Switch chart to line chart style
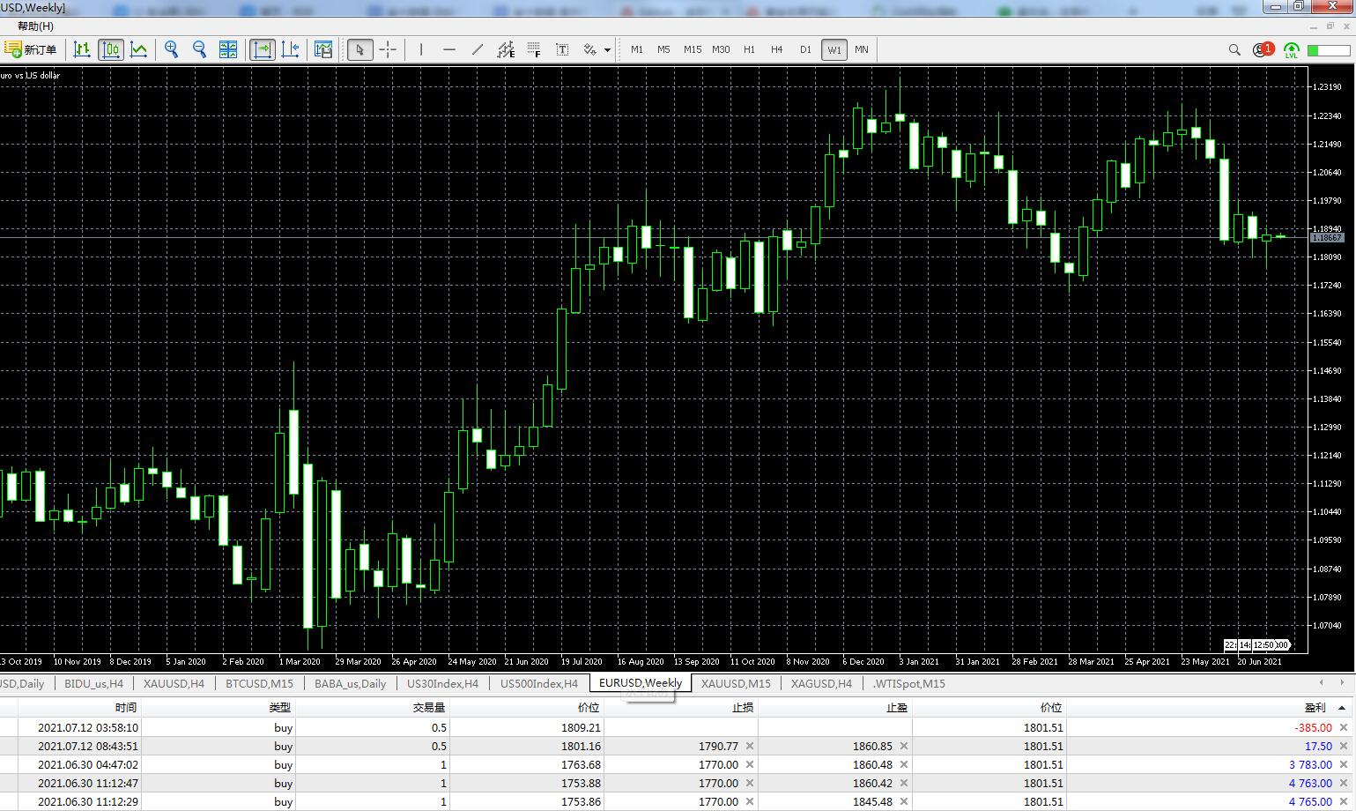1356x811 pixels. [x=139, y=49]
